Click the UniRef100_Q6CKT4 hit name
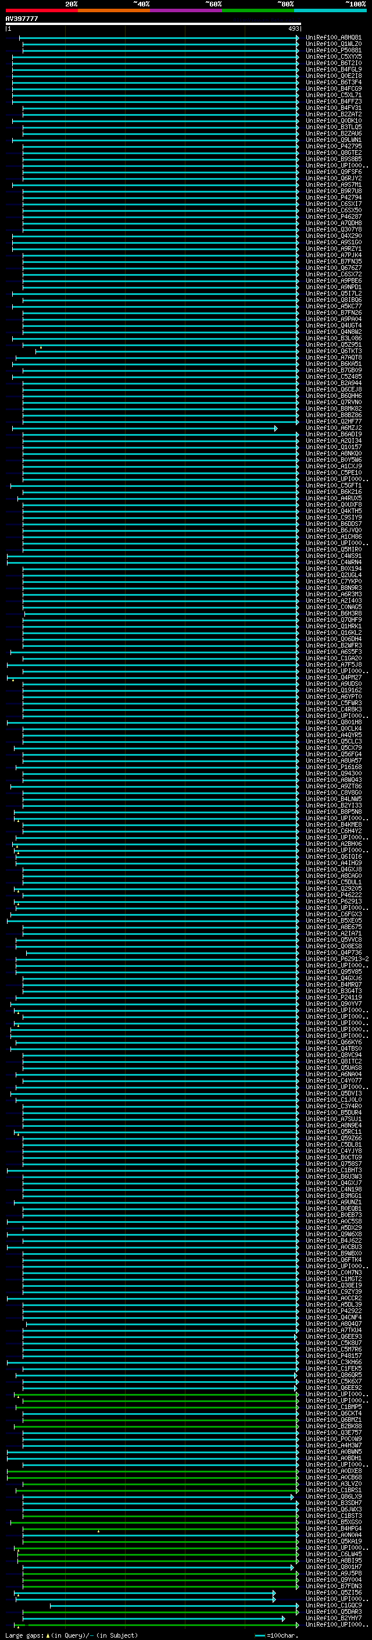 [x=334, y=1413]
